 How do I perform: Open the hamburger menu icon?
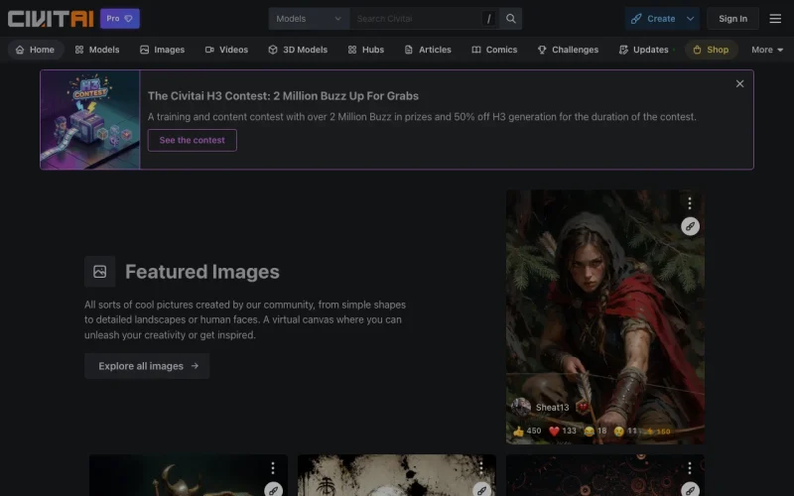(775, 19)
